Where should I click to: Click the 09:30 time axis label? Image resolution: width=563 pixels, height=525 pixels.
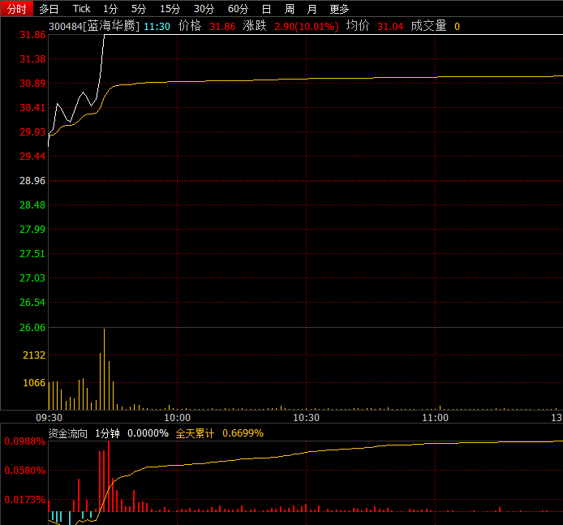(49, 418)
